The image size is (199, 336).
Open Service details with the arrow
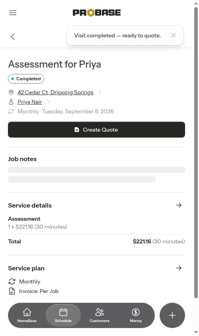point(179,205)
